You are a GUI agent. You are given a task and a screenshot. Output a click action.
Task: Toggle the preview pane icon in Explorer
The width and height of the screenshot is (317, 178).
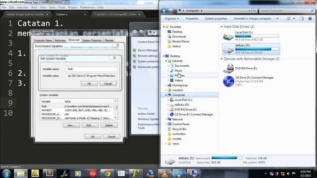pyautogui.click(x=302, y=19)
